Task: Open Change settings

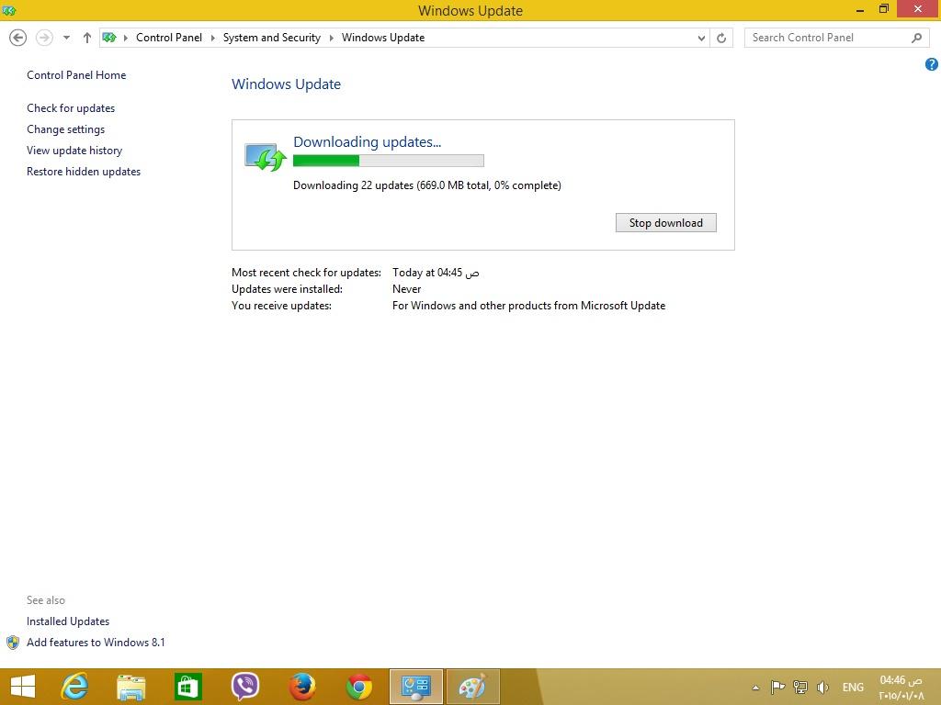Action: [x=65, y=129]
